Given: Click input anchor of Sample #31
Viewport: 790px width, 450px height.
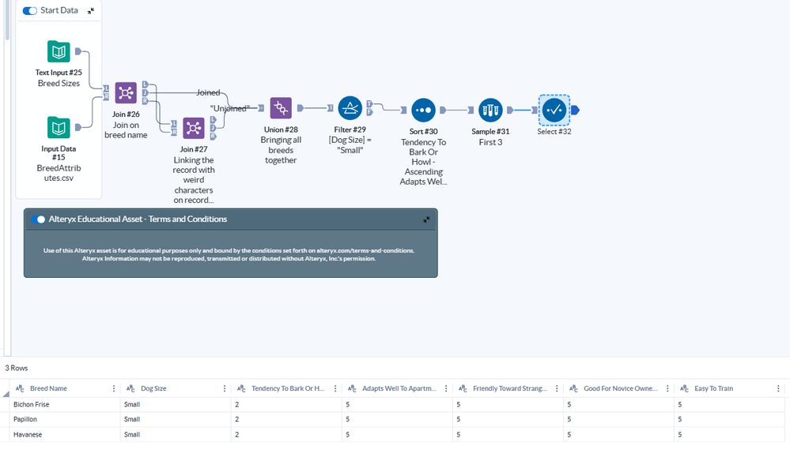Looking at the screenshot, I should pos(471,110).
